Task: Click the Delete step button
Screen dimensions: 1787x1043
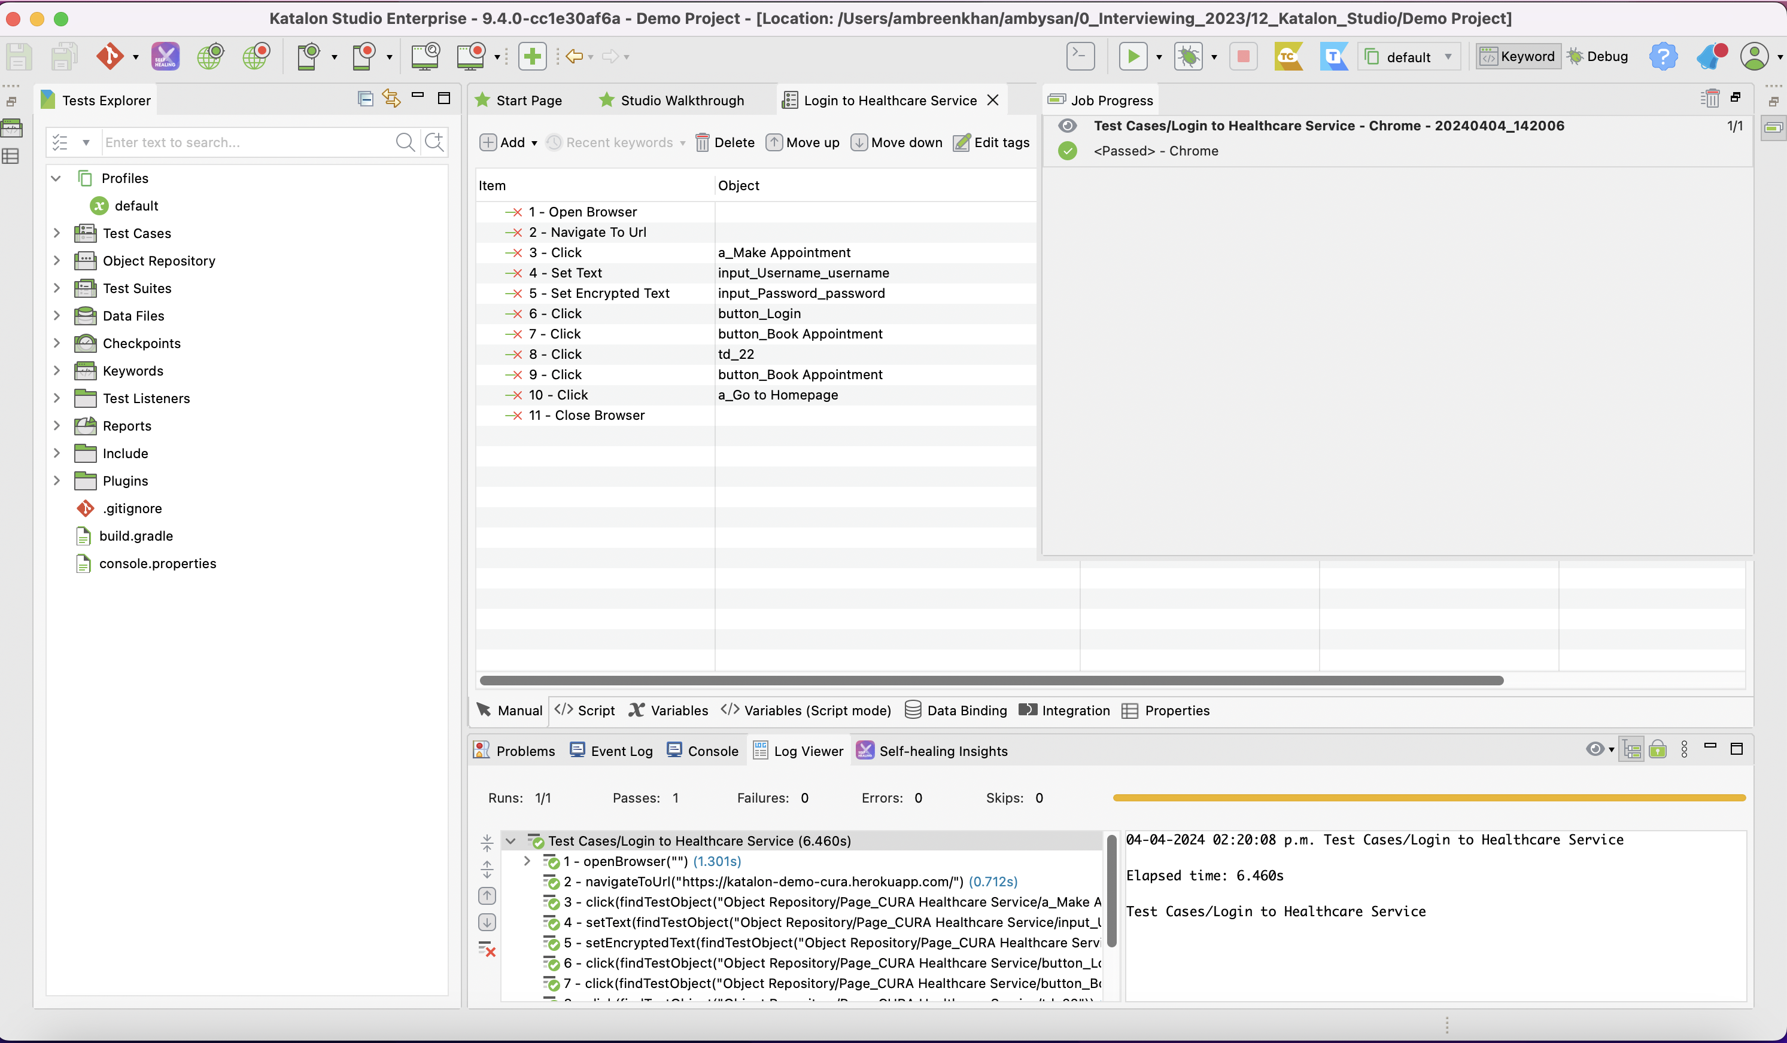Action: [725, 143]
